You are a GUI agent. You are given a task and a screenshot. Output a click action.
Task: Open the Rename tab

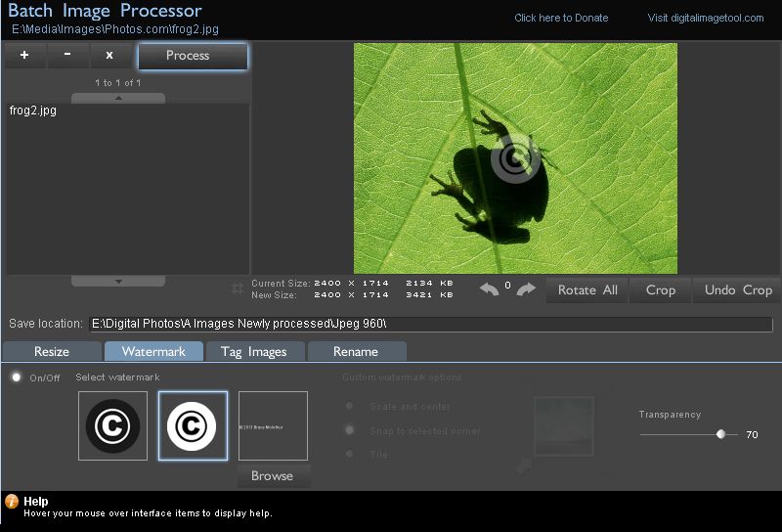click(357, 351)
